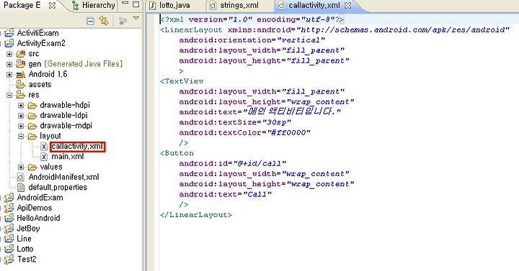Click the "@+id/call" id value
Viewport: 519px width, 271px height.
[x=259, y=164]
